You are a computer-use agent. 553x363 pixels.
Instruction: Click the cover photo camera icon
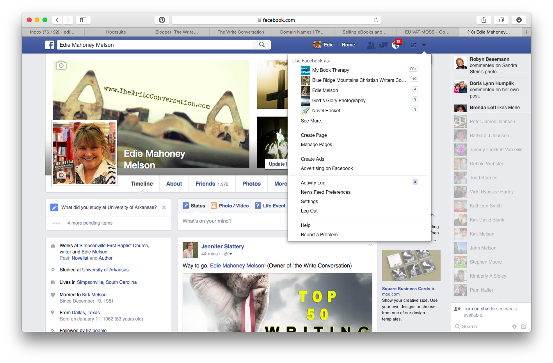pyautogui.click(x=61, y=66)
